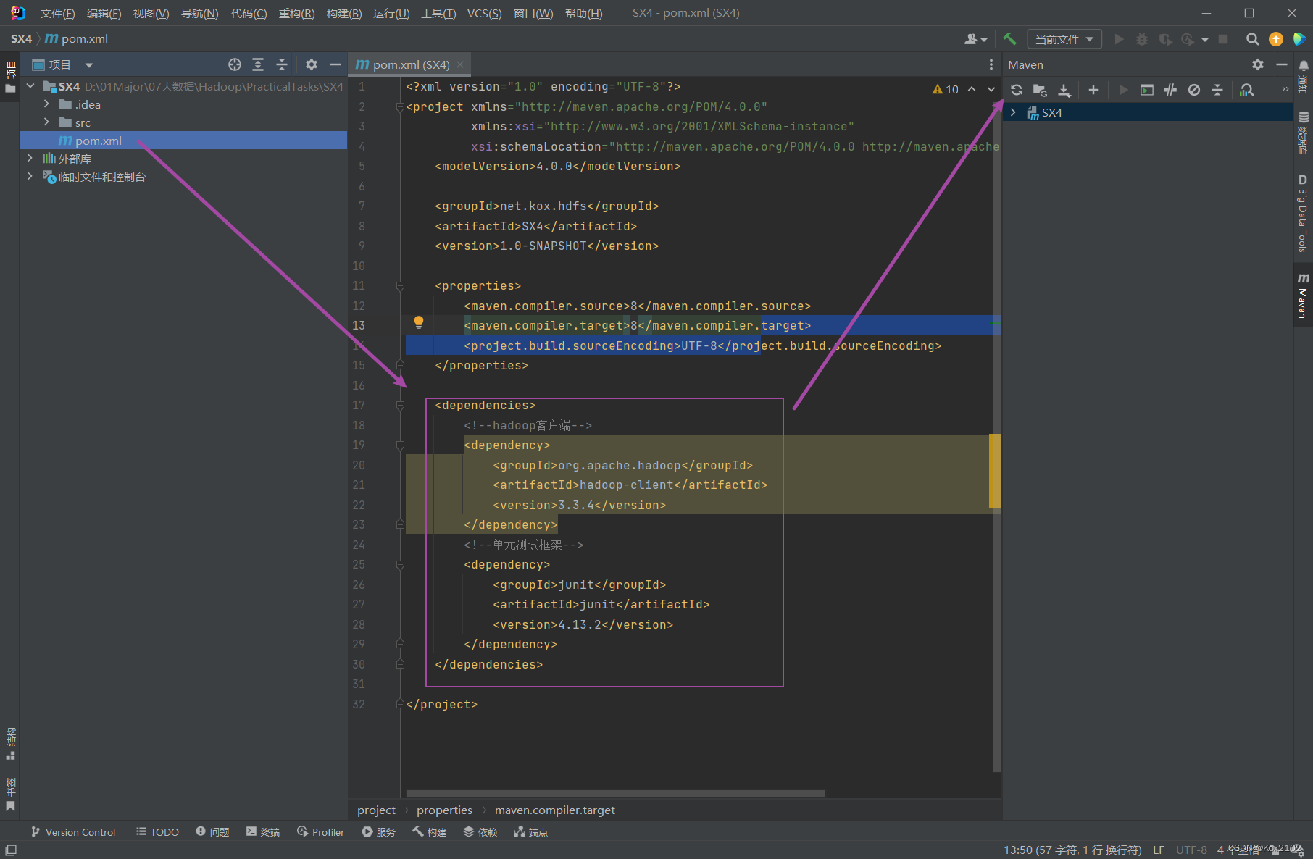Image resolution: width=1313 pixels, height=859 pixels.
Task: Reload all Maven projects
Action: pyautogui.click(x=1017, y=90)
